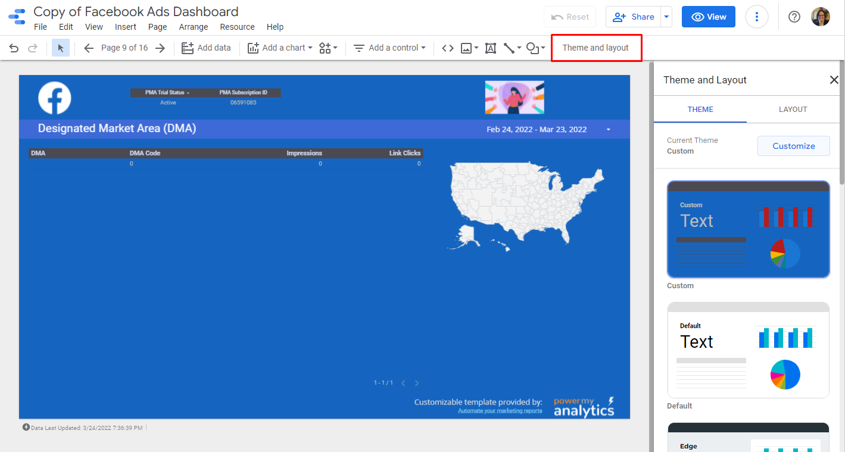Close the Theme and Layout panel
This screenshot has height=452, width=845.
[x=834, y=80]
